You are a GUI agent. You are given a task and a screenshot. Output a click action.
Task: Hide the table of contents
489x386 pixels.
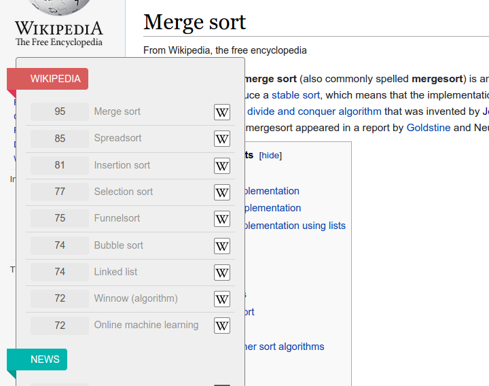tap(270, 156)
